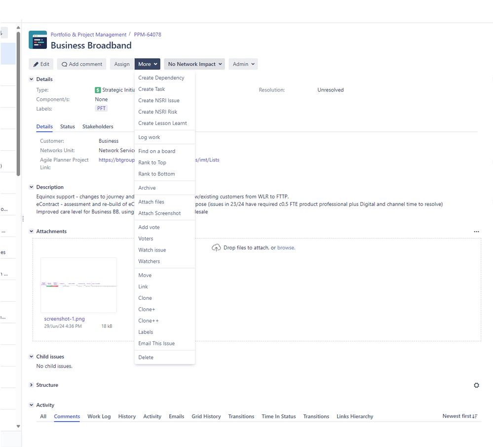
Task: Click the project avatar icon
Action: click(x=38, y=40)
